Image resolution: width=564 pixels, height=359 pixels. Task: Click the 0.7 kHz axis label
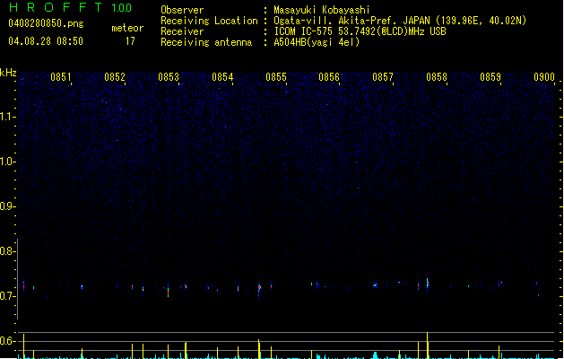point(7,296)
